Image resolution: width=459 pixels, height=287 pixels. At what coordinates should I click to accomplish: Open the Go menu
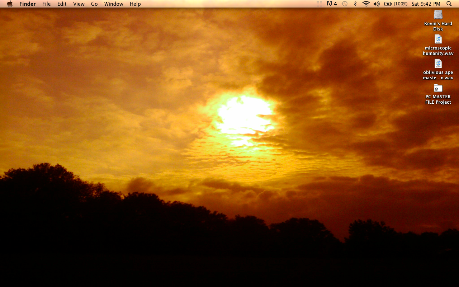(x=94, y=4)
